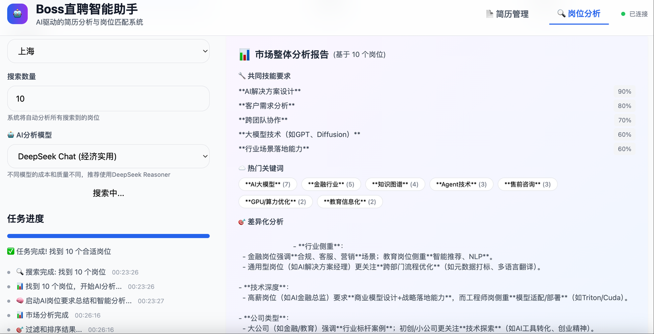This screenshot has width=654, height=334.
Task: Click the cloud icon next to 热门关键词
Action: [x=242, y=168]
